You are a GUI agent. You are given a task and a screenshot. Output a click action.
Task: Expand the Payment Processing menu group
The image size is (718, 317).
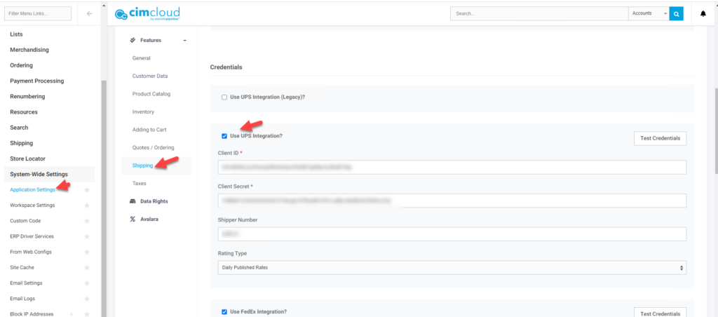(37, 81)
